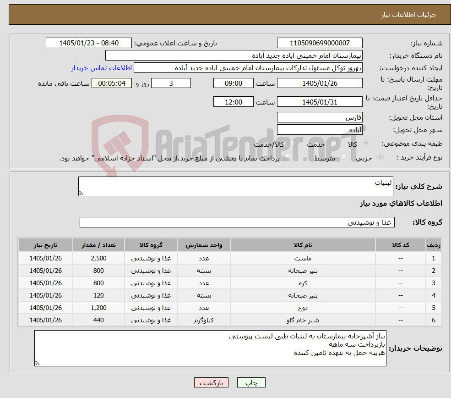Screen dimensions: 451x398
Task: Select the کالا/خدمت radio button
Action: click(293, 143)
